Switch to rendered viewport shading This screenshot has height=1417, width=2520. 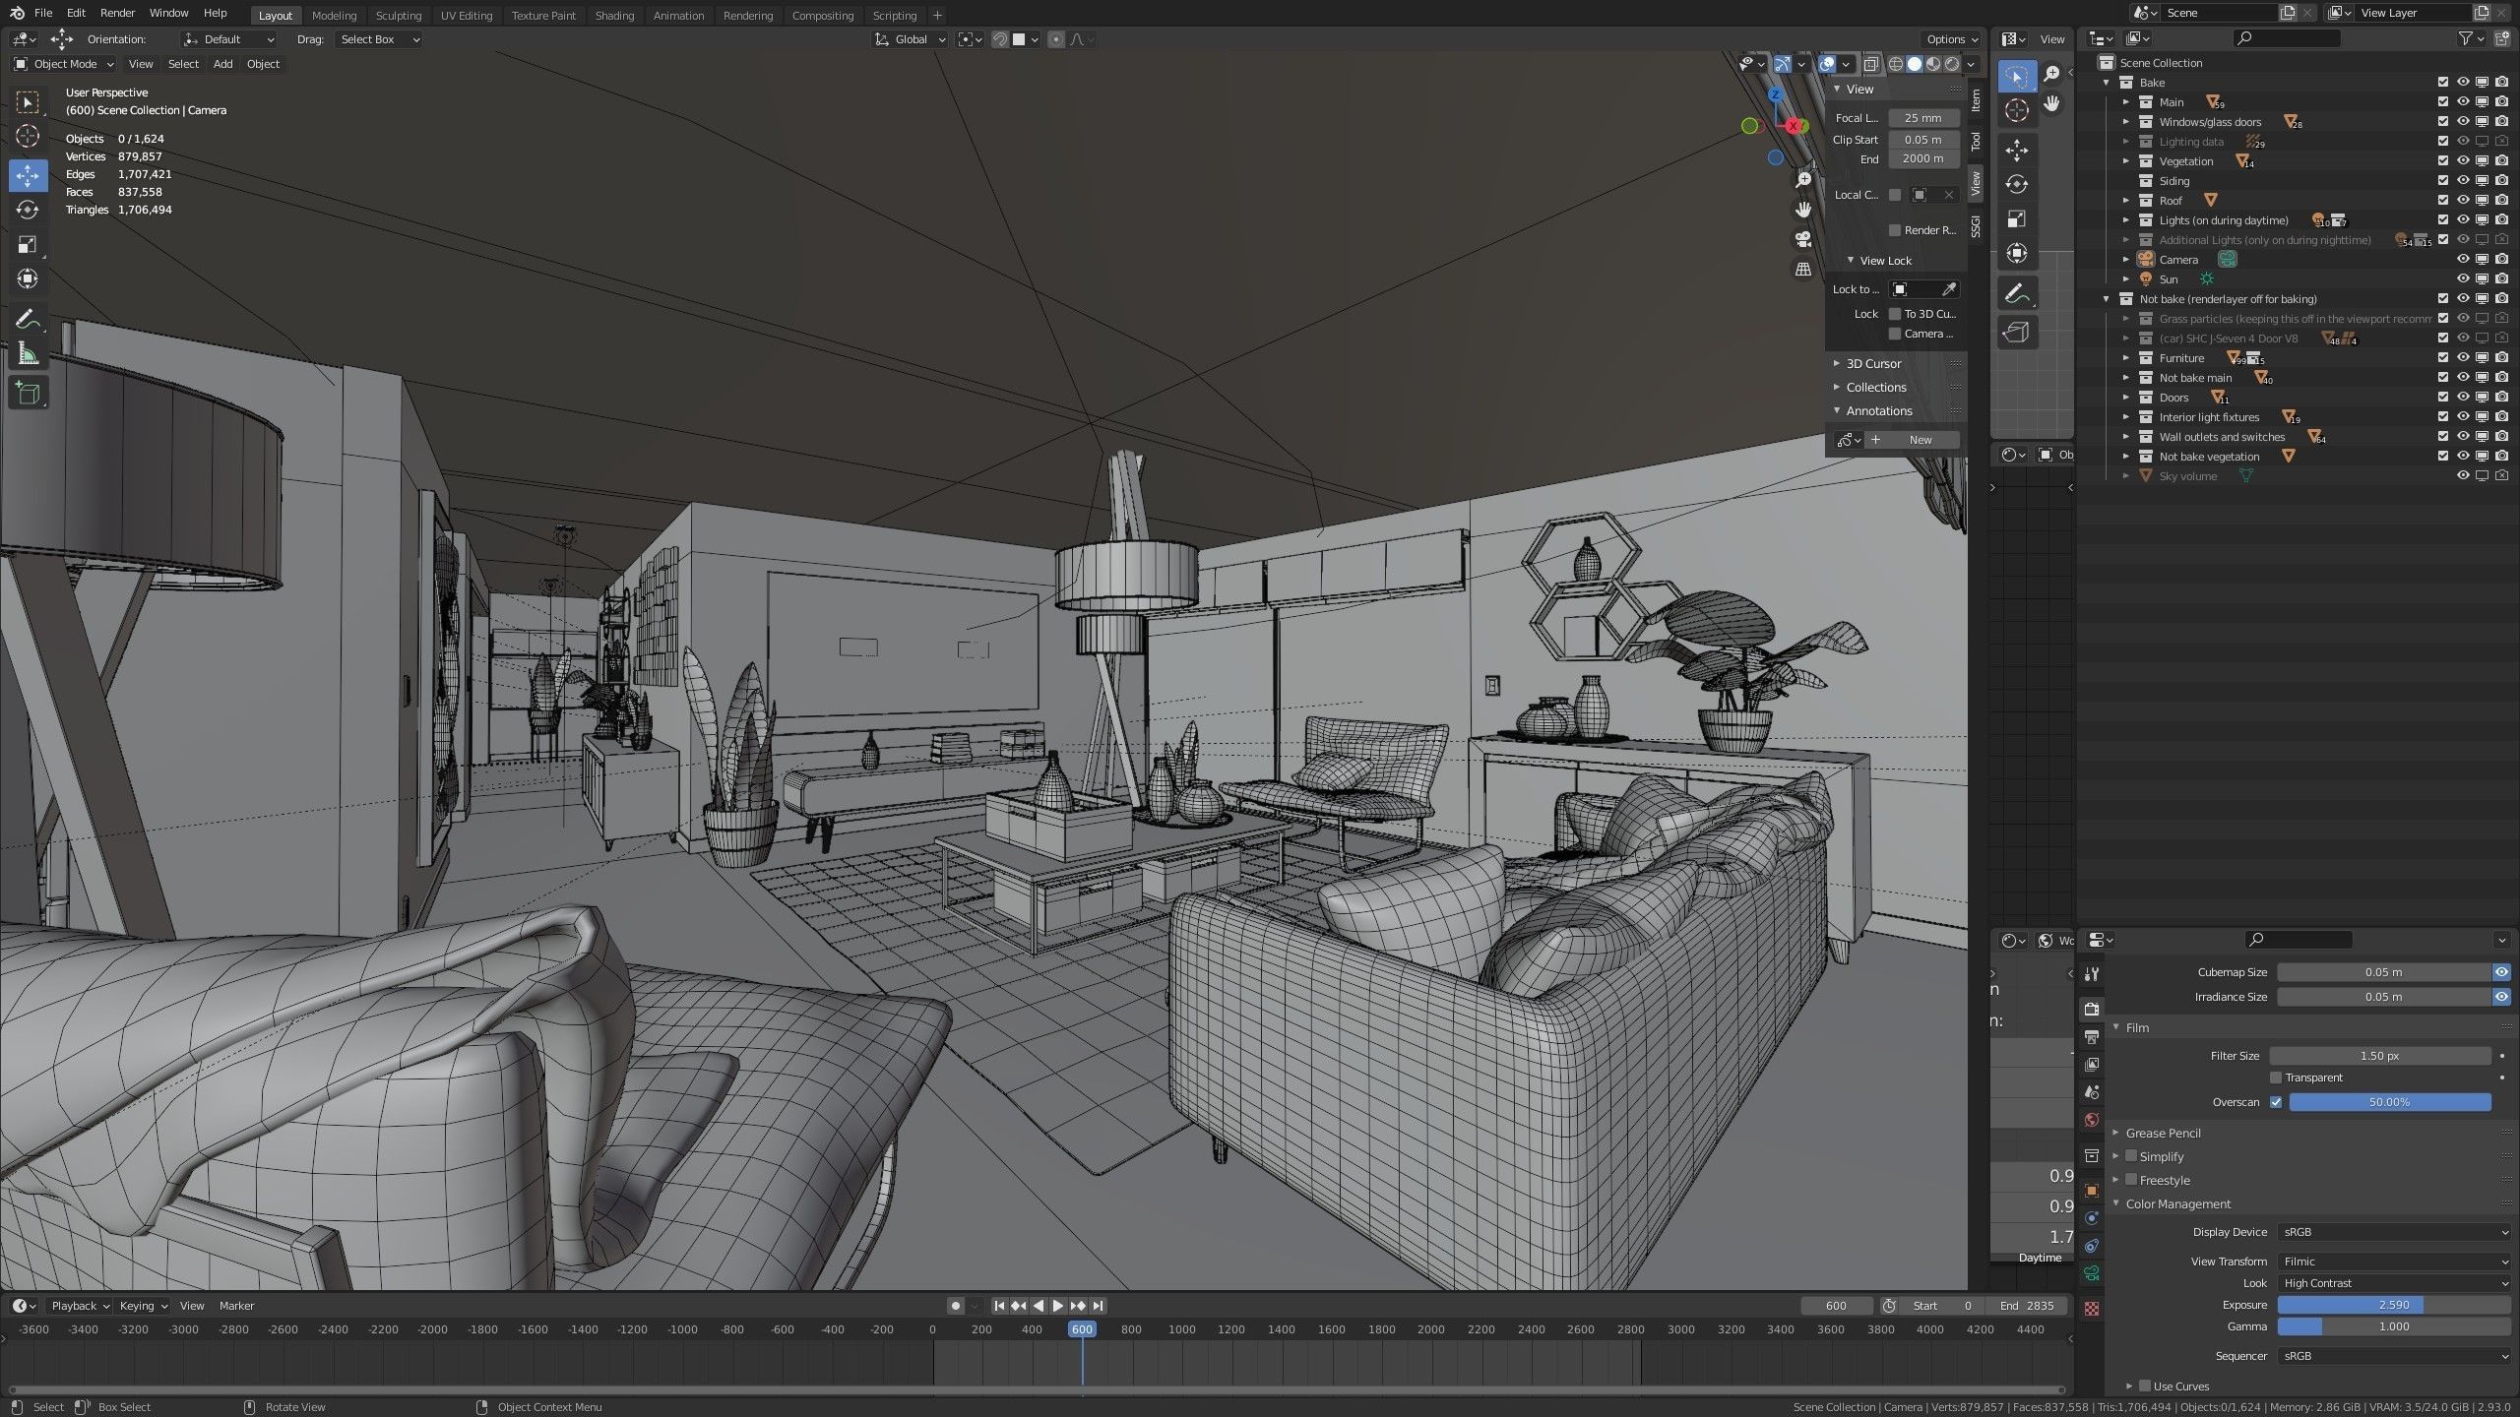(x=1952, y=64)
